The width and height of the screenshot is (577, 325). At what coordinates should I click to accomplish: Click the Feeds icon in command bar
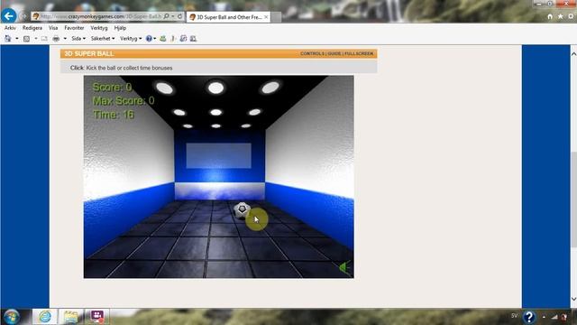point(26,38)
